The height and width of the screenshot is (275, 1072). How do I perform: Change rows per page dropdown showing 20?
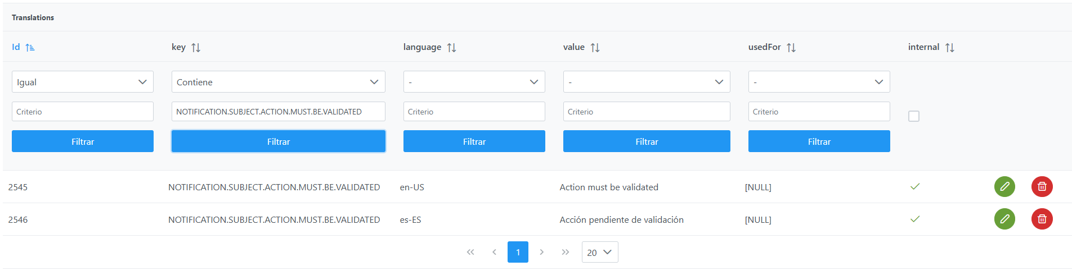[x=599, y=253]
